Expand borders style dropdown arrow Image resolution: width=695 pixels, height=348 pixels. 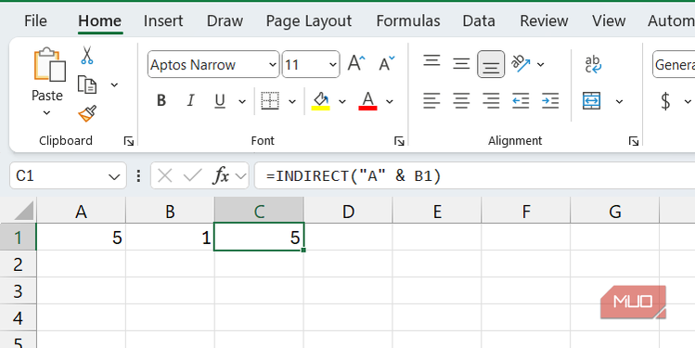292,101
